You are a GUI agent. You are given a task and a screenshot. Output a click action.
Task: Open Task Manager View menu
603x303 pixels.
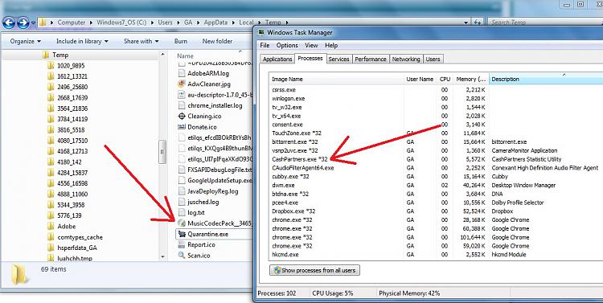311,45
